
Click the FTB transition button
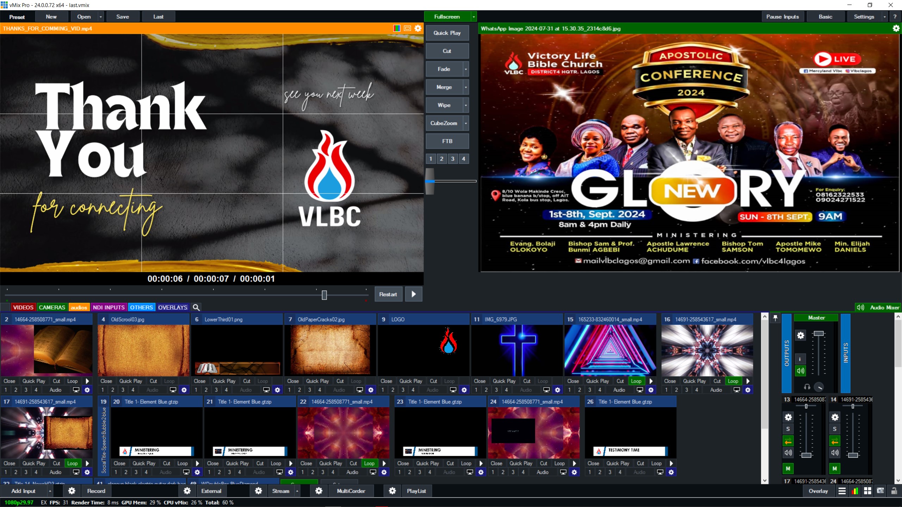[447, 141]
